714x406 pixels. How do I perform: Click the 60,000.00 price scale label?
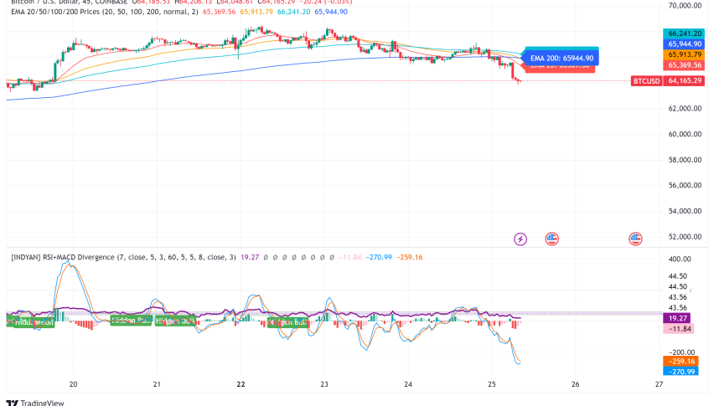point(685,134)
